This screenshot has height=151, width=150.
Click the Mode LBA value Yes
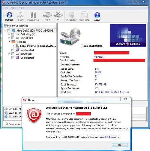tap(97, 69)
